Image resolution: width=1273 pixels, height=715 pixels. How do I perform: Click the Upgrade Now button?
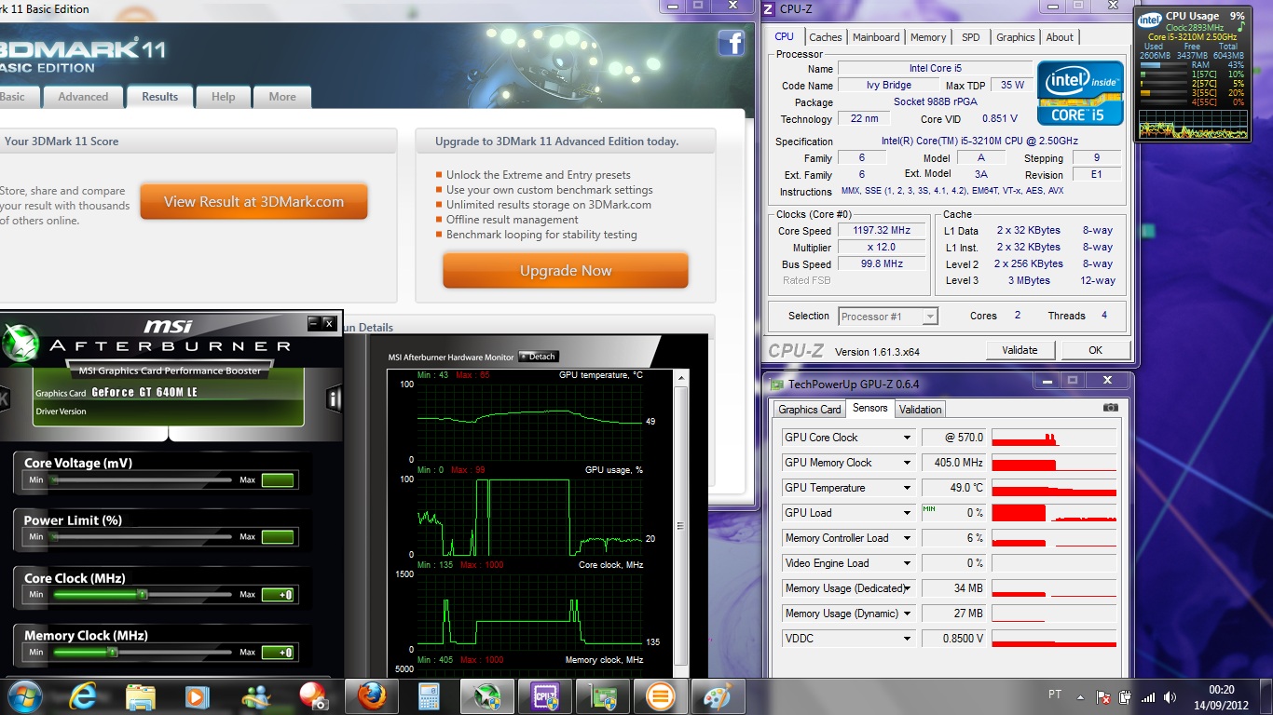click(x=566, y=271)
